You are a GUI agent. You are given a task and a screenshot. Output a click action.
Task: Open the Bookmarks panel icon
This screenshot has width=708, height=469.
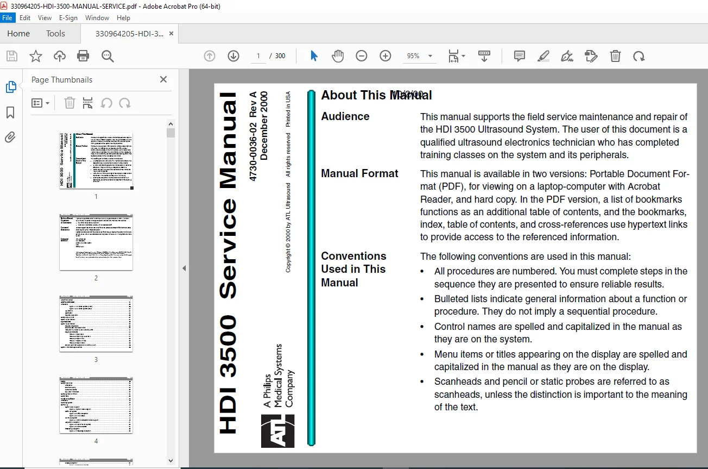10,112
